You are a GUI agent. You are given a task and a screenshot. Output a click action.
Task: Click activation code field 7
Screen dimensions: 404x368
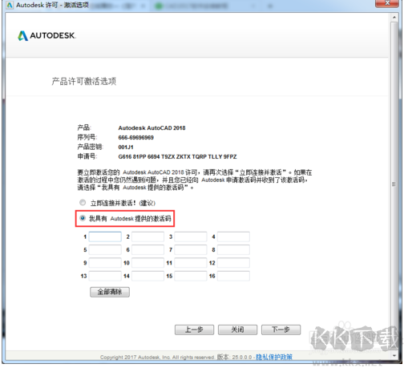point(191,250)
